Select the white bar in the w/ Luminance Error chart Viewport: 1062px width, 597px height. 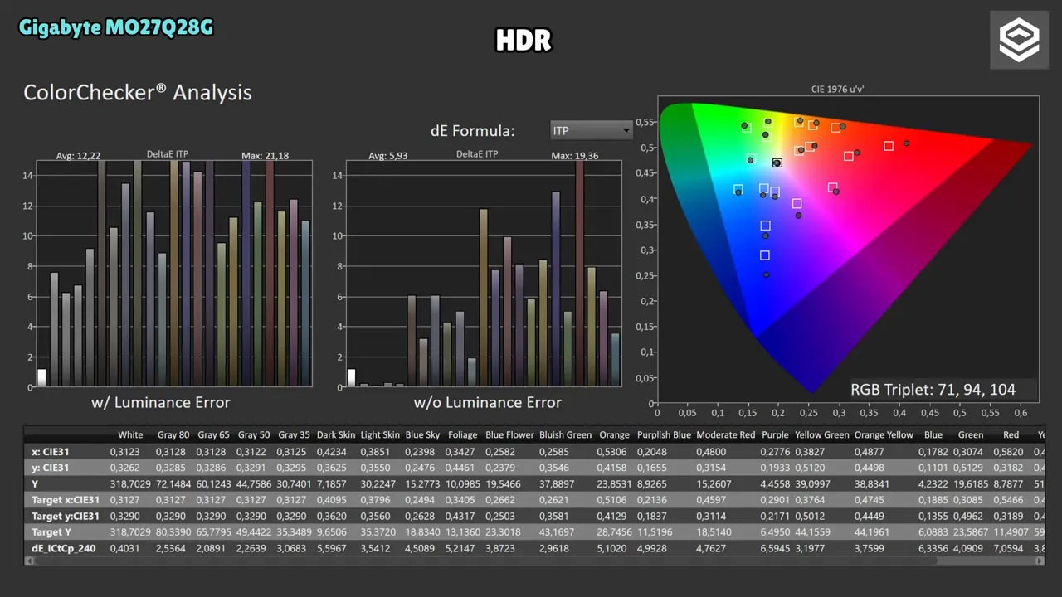[41, 378]
